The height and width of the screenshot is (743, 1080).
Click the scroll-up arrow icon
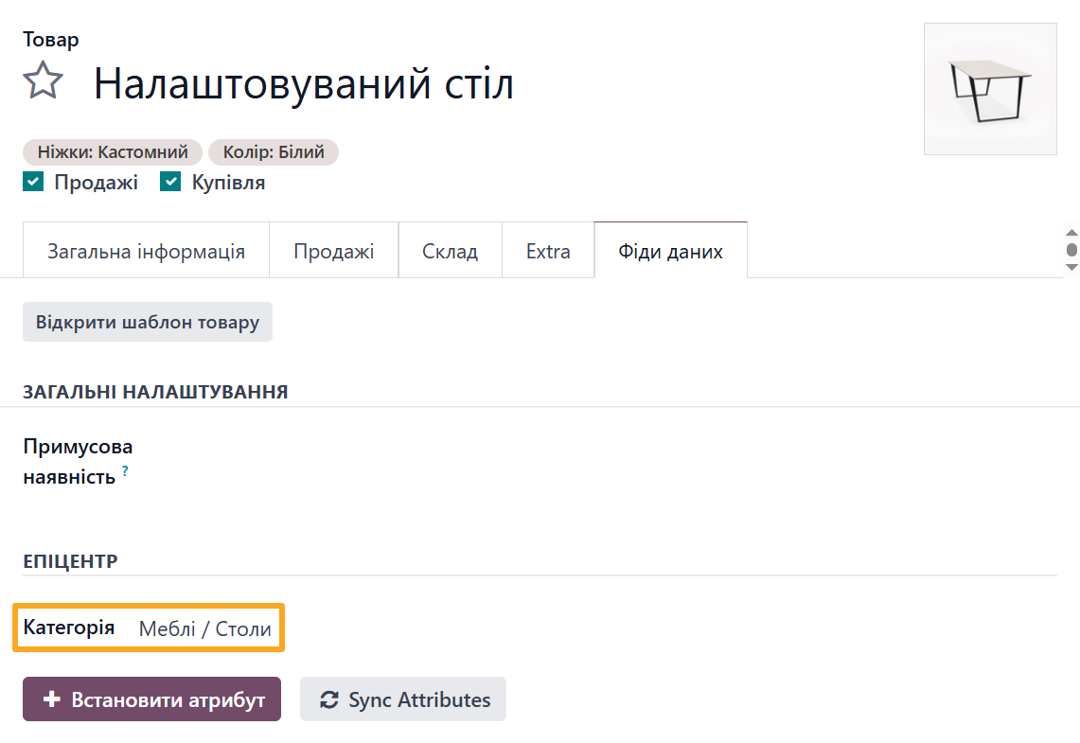pyautogui.click(x=1071, y=233)
